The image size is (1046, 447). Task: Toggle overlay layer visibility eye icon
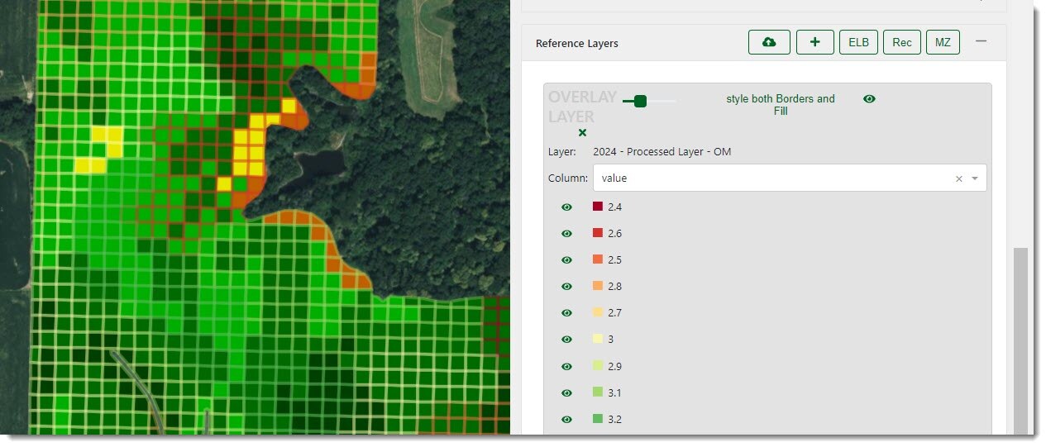pyautogui.click(x=869, y=99)
